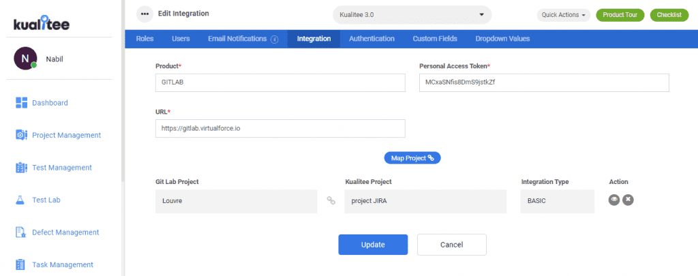Click the Update button
The width and height of the screenshot is (698, 276).
(x=373, y=245)
